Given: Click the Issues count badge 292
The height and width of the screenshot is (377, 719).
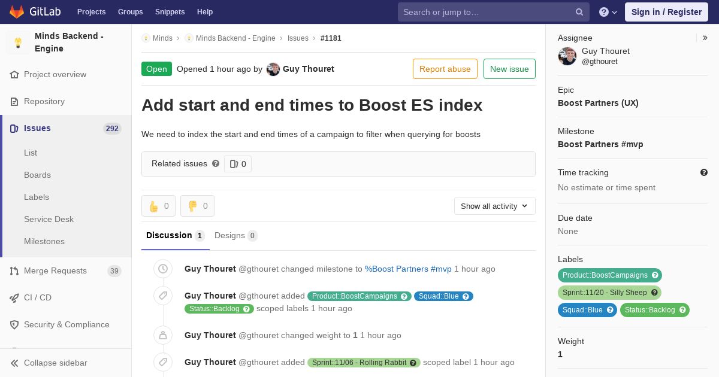Looking at the screenshot, I should click(112, 129).
